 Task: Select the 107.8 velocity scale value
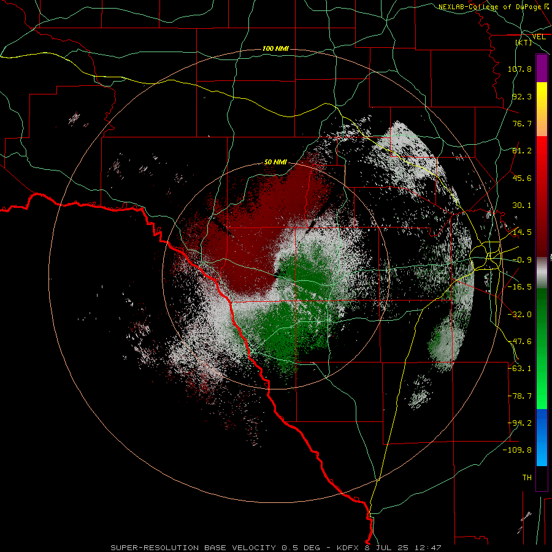(x=519, y=69)
